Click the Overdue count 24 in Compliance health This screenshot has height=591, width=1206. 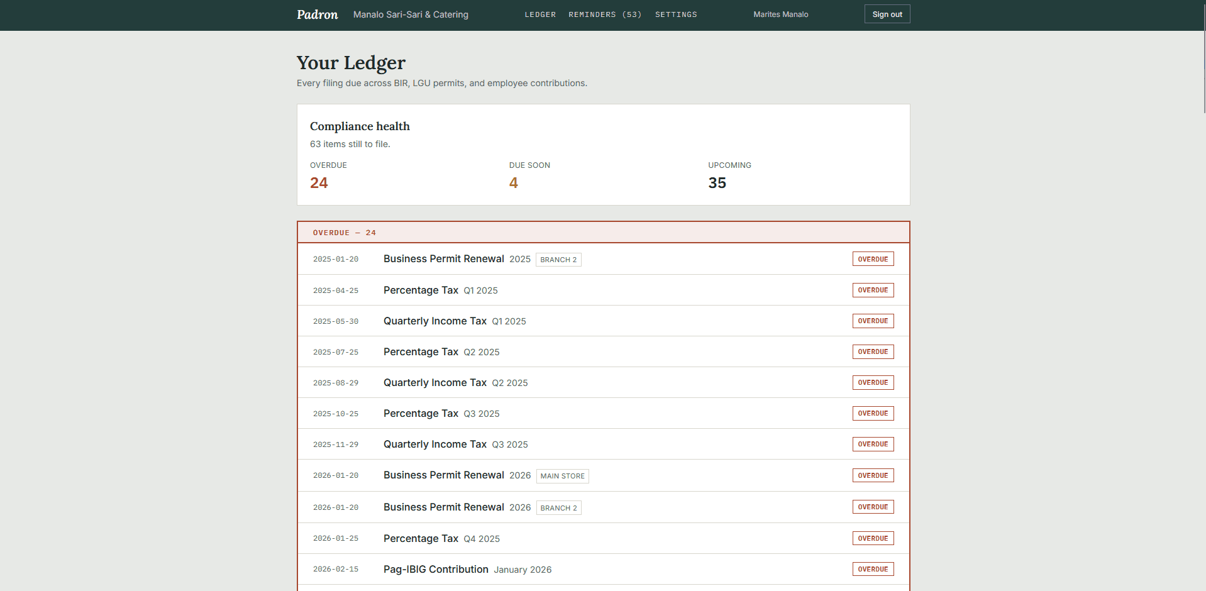pos(319,183)
